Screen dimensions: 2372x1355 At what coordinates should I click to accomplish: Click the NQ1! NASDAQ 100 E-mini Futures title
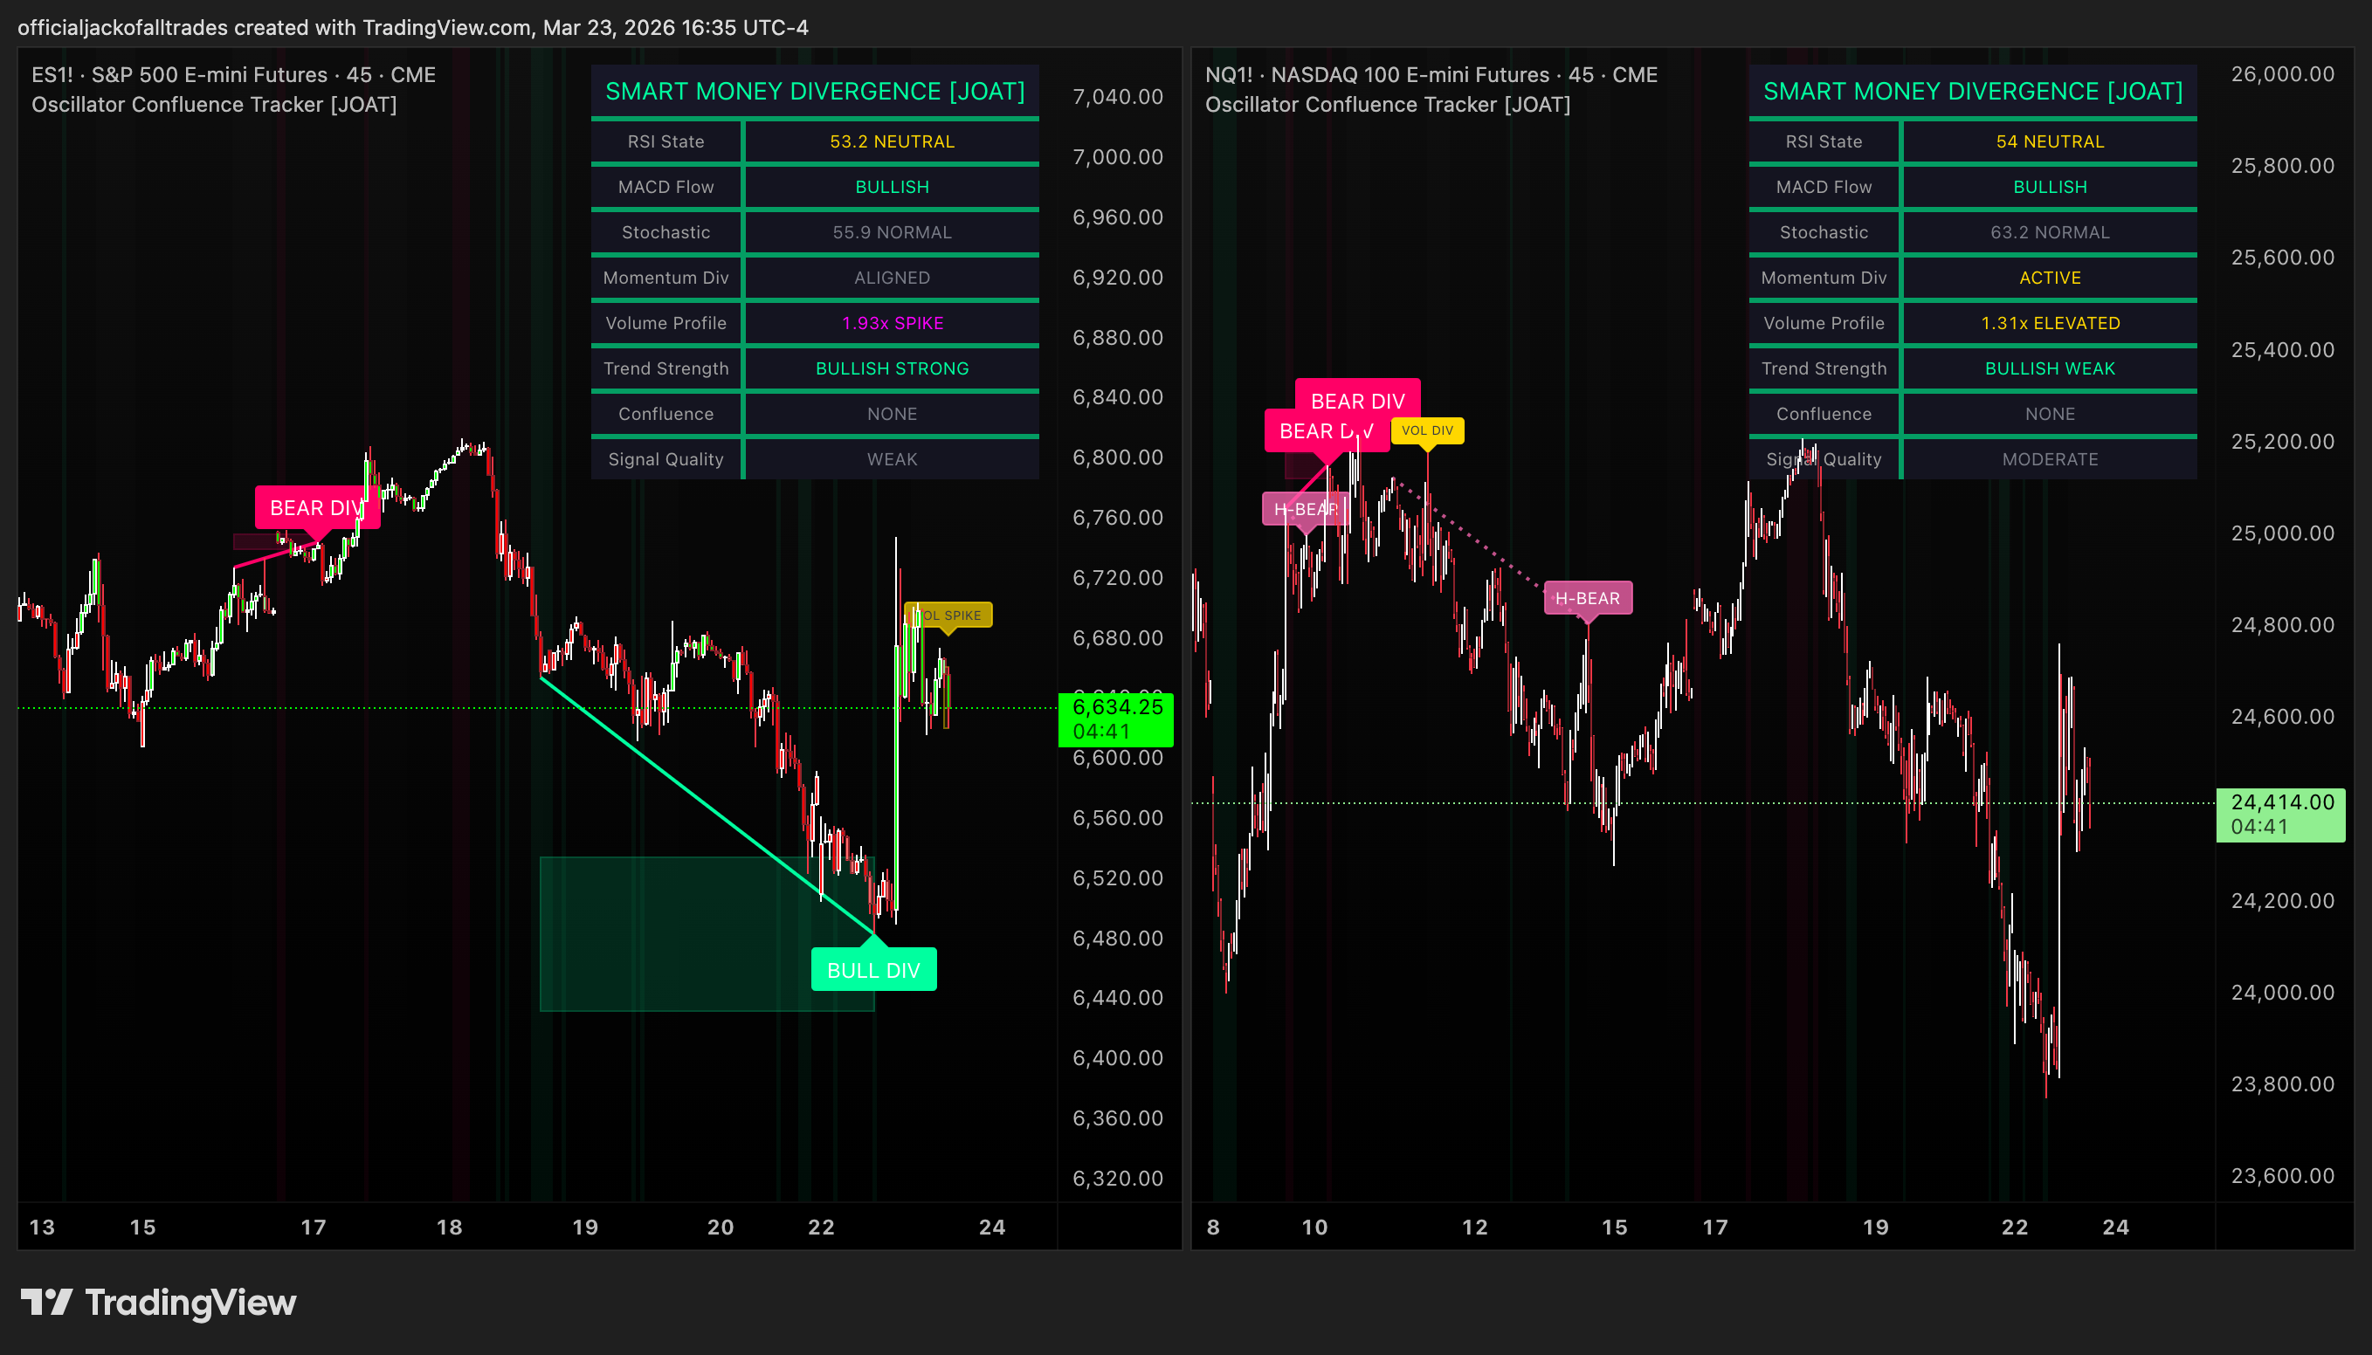(x=1431, y=74)
